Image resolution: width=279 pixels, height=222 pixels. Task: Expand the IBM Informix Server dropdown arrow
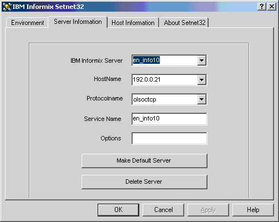(202, 60)
